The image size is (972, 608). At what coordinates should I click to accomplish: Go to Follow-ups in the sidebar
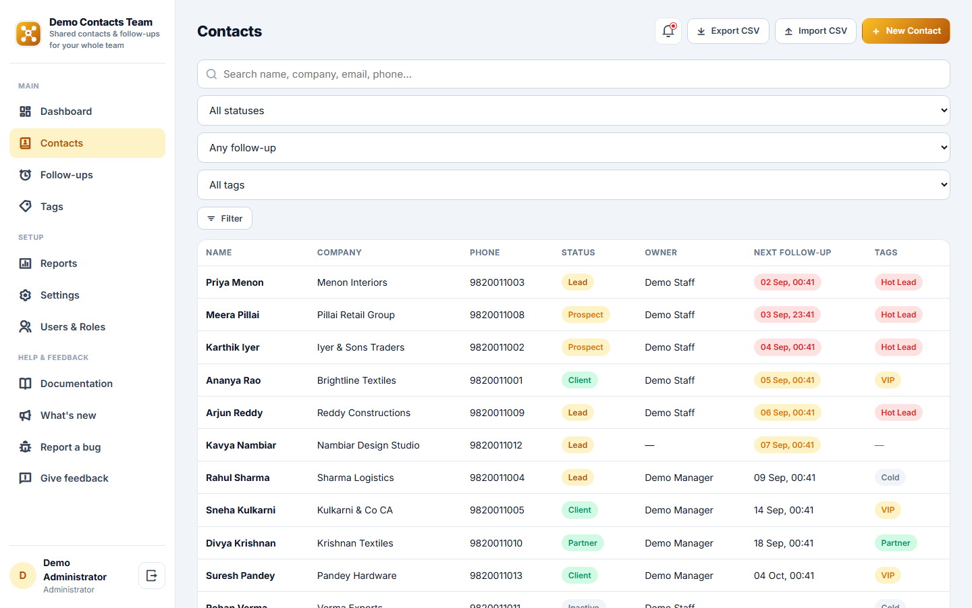(87, 175)
